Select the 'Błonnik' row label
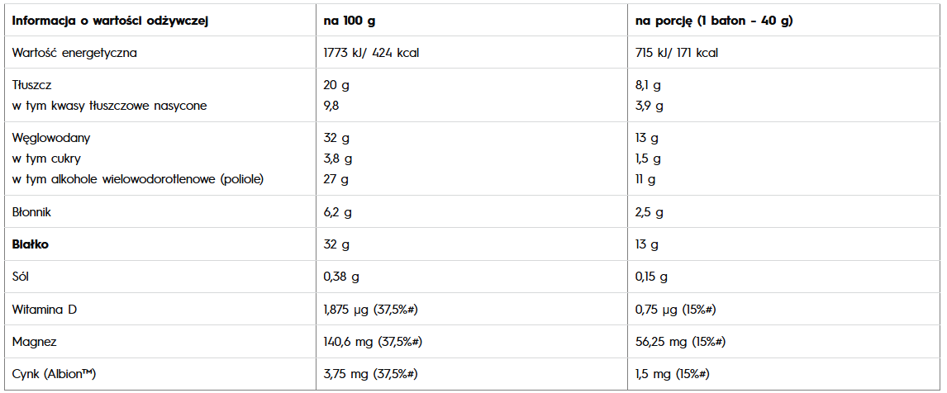947x393 pixels. coord(32,212)
